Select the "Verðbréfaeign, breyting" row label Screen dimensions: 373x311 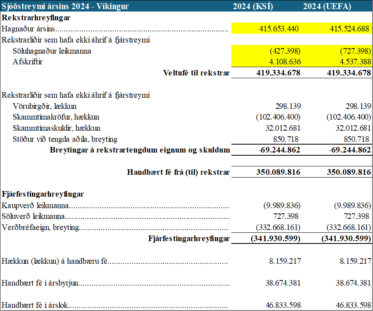point(40,228)
